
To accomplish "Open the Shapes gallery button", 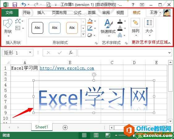I will 8,28.
